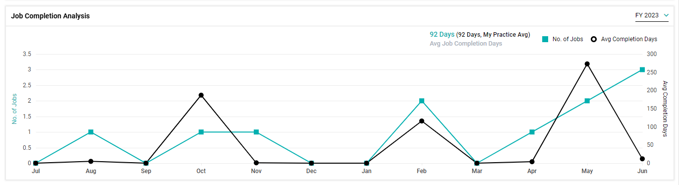Image resolution: width=679 pixels, height=185 pixels.
Task: Click the June completion days black point
Action: click(x=642, y=159)
